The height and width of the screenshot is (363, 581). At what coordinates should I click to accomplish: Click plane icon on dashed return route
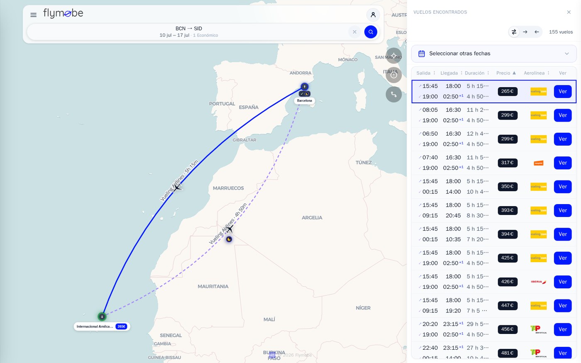pos(229,229)
